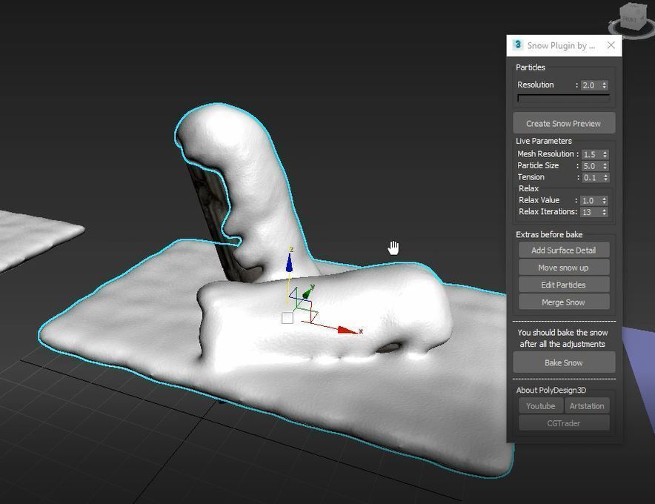
Task: Click the ViewCube in the viewport corner
Action: pos(629,19)
